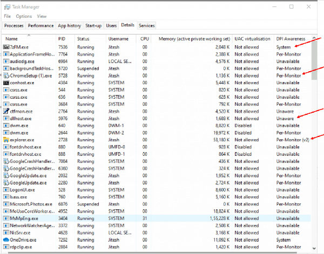Open the View menu
The height and width of the screenshot is (254, 324).
click(42, 16)
